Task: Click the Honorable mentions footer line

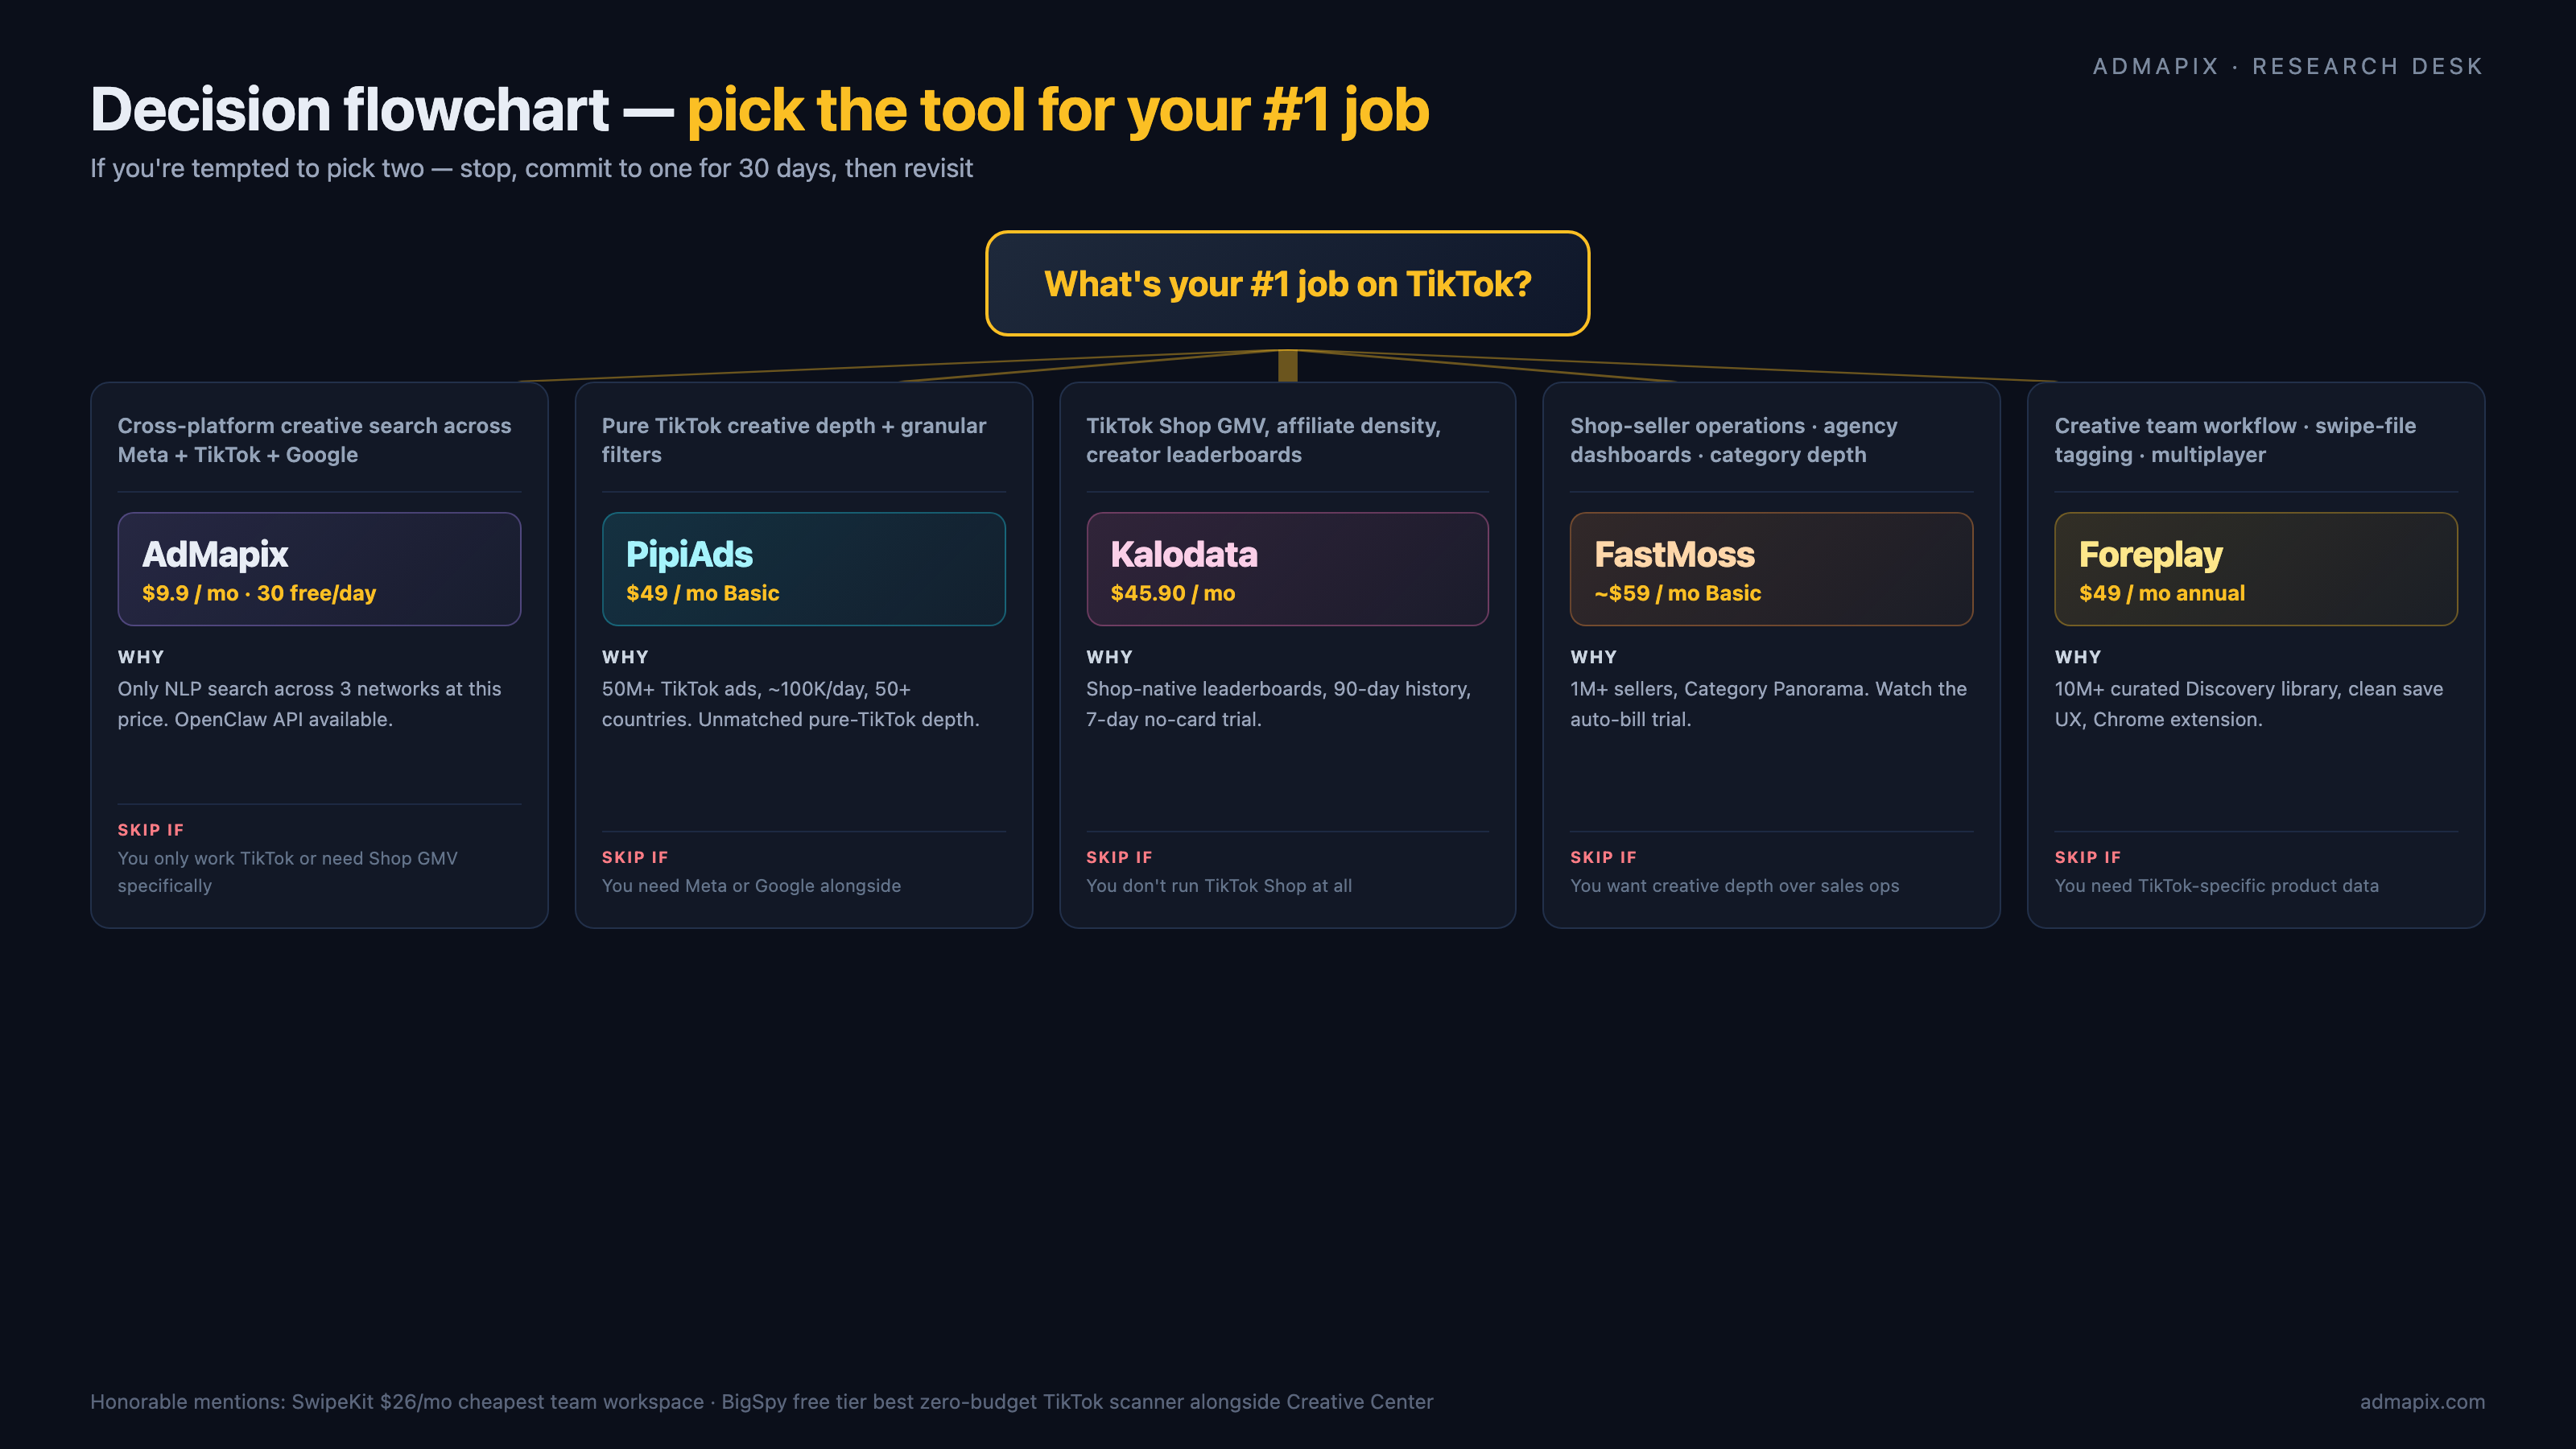Action: [761, 1402]
